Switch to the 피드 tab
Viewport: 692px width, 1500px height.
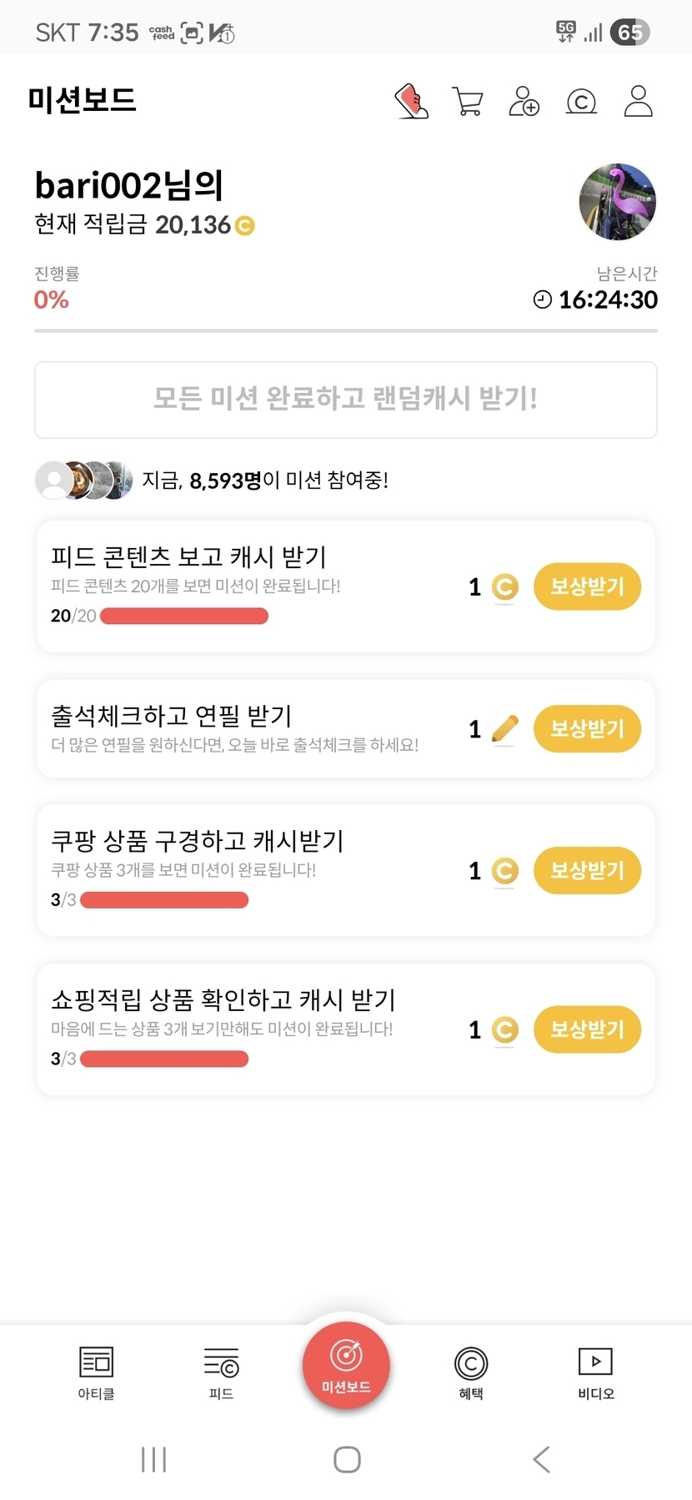pyautogui.click(x=221, y=1372)
